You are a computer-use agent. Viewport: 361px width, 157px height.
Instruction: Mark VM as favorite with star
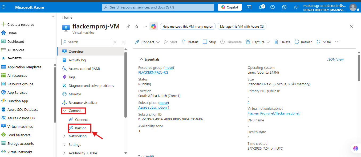pyautogui.click(x=137, y=26)
